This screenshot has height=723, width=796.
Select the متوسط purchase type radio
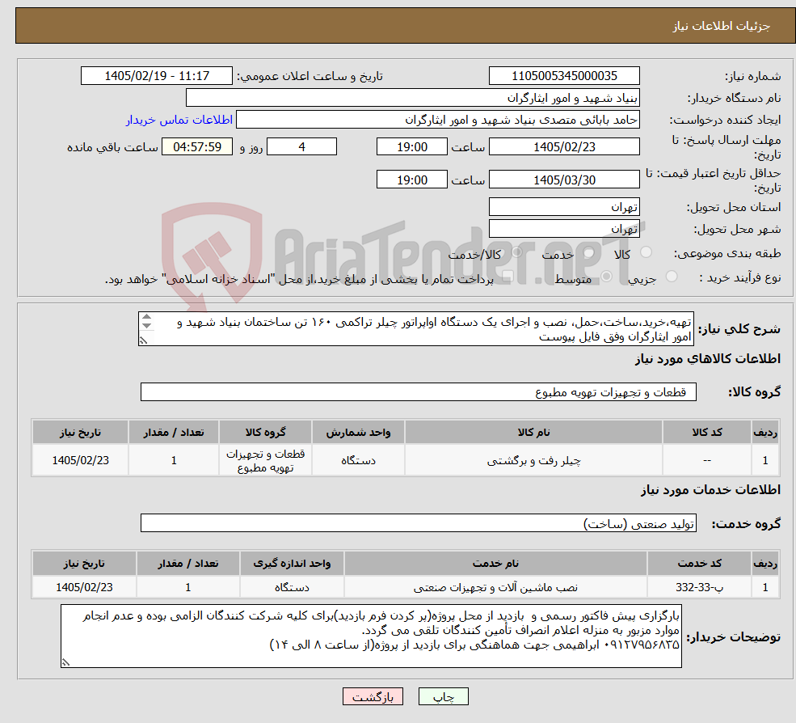pyautogui.click(x=607, y=277)
